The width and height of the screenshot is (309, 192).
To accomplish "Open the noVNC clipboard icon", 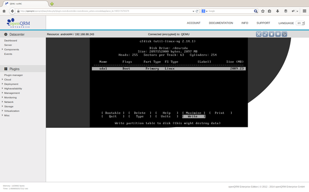I will (x=271, y=34).
